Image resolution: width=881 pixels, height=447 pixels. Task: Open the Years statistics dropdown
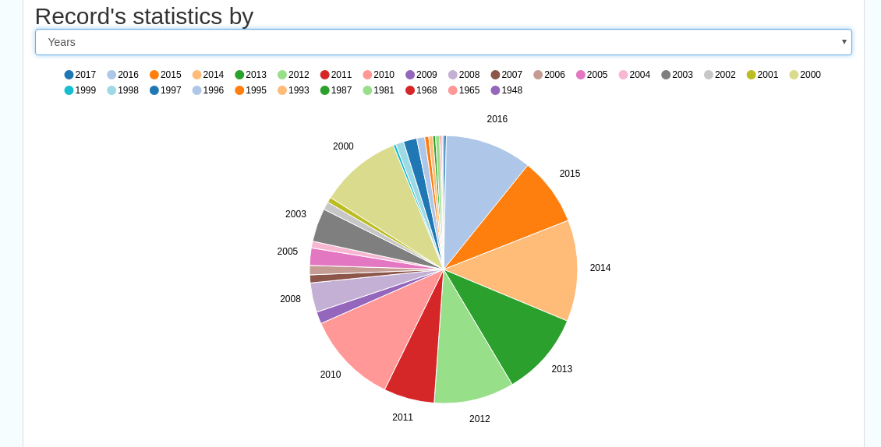click(444, 42)
